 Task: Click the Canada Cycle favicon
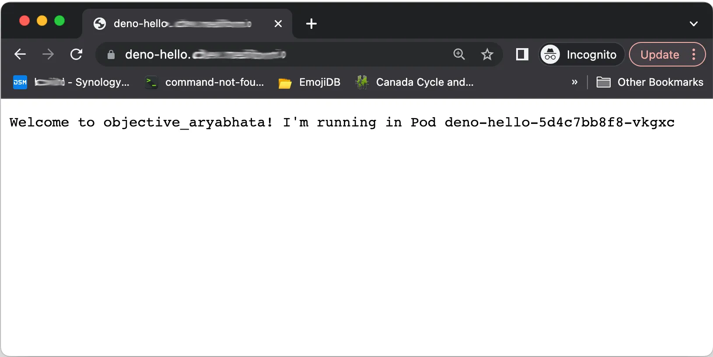362,82
